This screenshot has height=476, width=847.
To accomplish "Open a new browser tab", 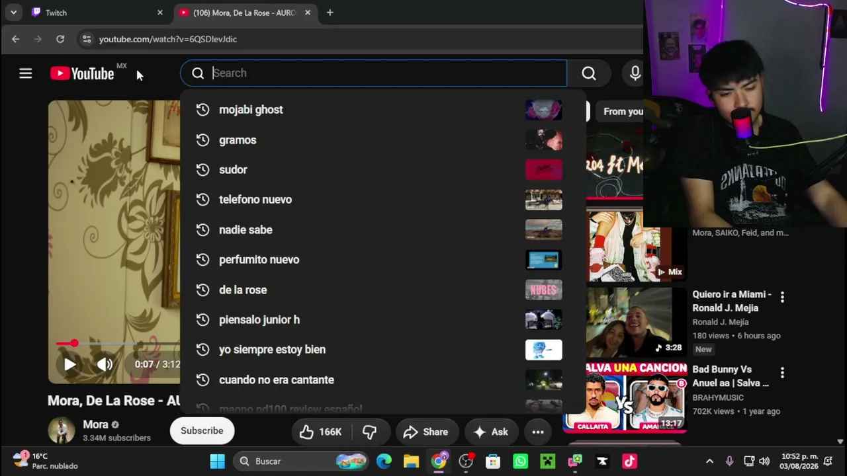I will [x=330, y=13].
